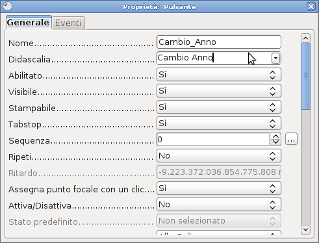Viewport: 319px width, 243px height.
Task: Click the Tabstop label text
Action: coord(25,125)
